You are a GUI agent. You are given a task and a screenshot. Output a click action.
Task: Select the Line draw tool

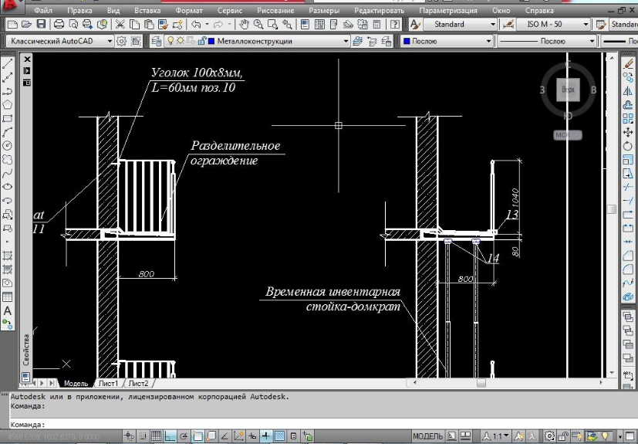click(x=7, y=63)
